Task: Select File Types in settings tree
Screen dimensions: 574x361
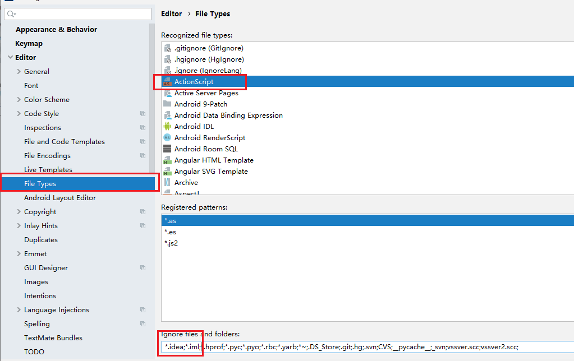Action: 79,184
